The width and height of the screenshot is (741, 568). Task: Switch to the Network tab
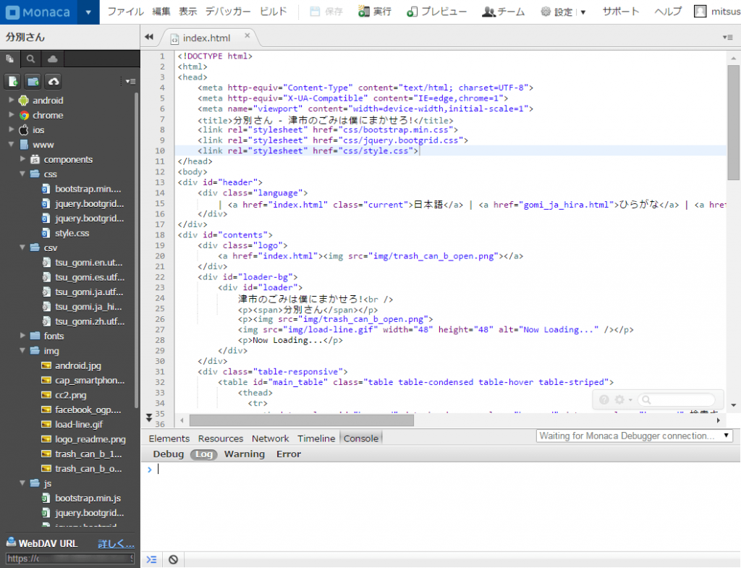[270, 438]
